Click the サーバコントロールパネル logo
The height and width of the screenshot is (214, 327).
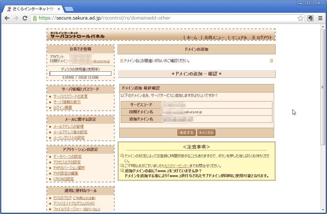click(x=77, y=35)
